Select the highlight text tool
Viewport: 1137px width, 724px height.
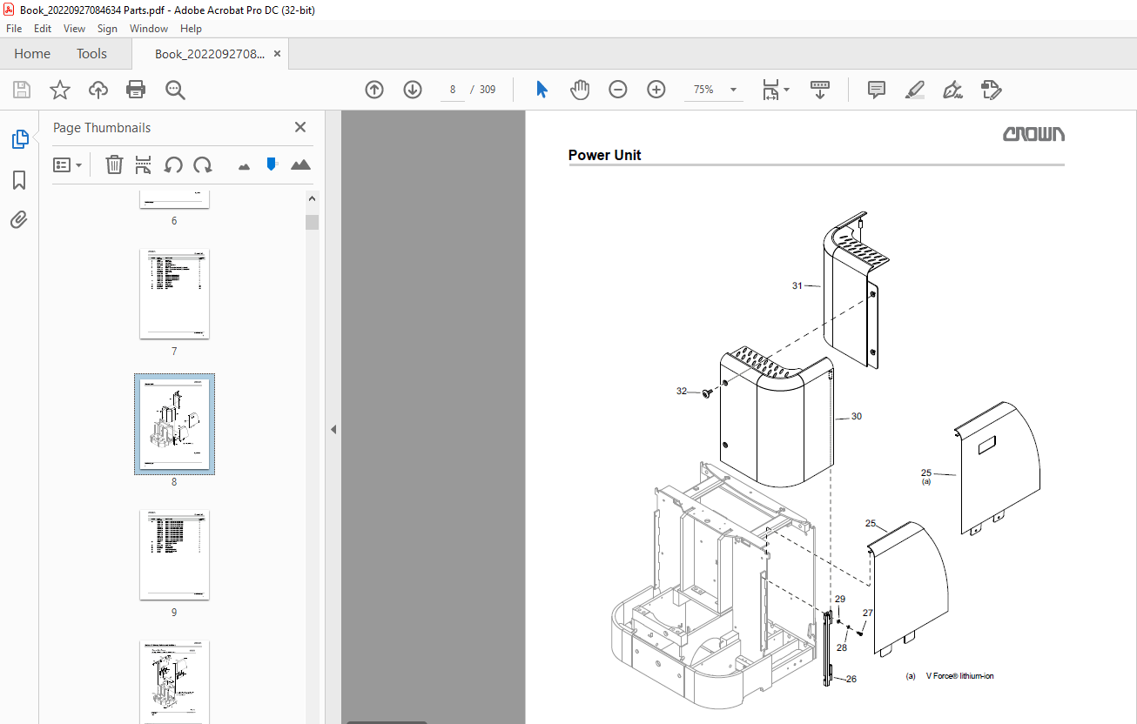(914, 90)
